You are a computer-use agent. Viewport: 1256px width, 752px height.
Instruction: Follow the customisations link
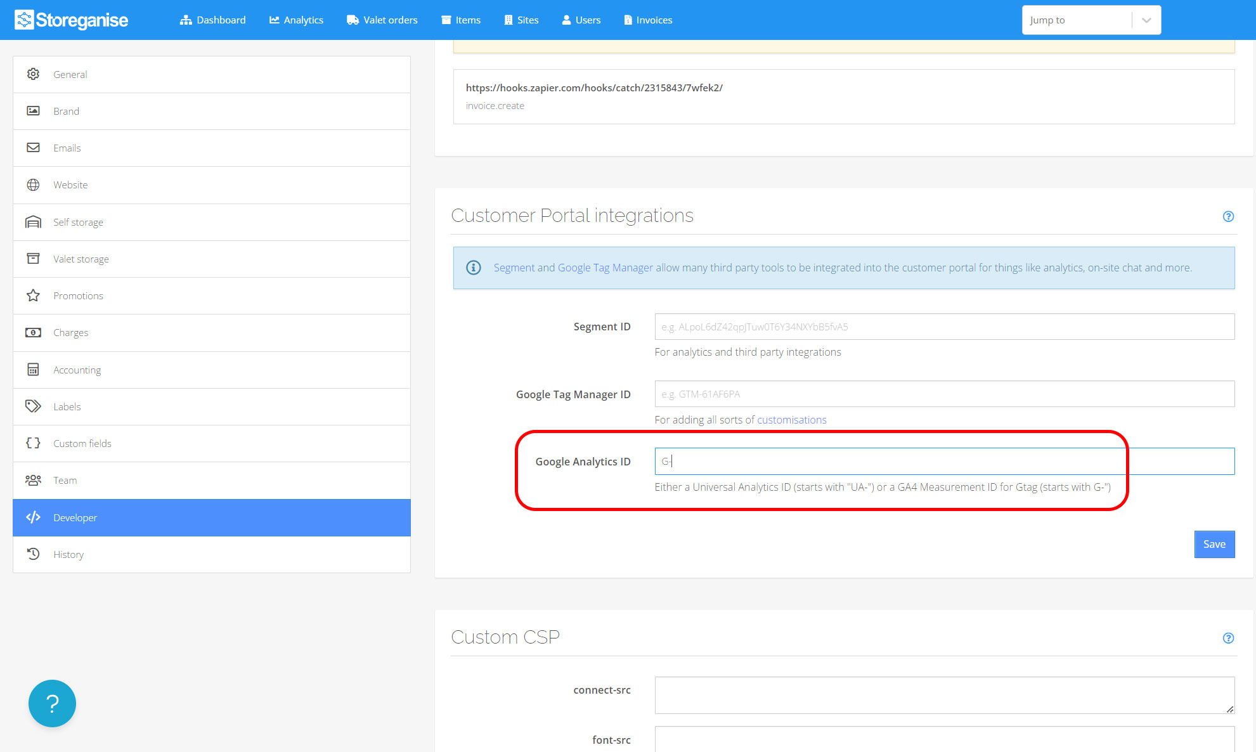tap(791, 420)
